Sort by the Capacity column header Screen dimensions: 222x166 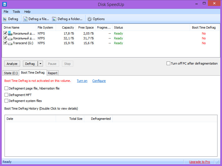(x=66, y=27)
